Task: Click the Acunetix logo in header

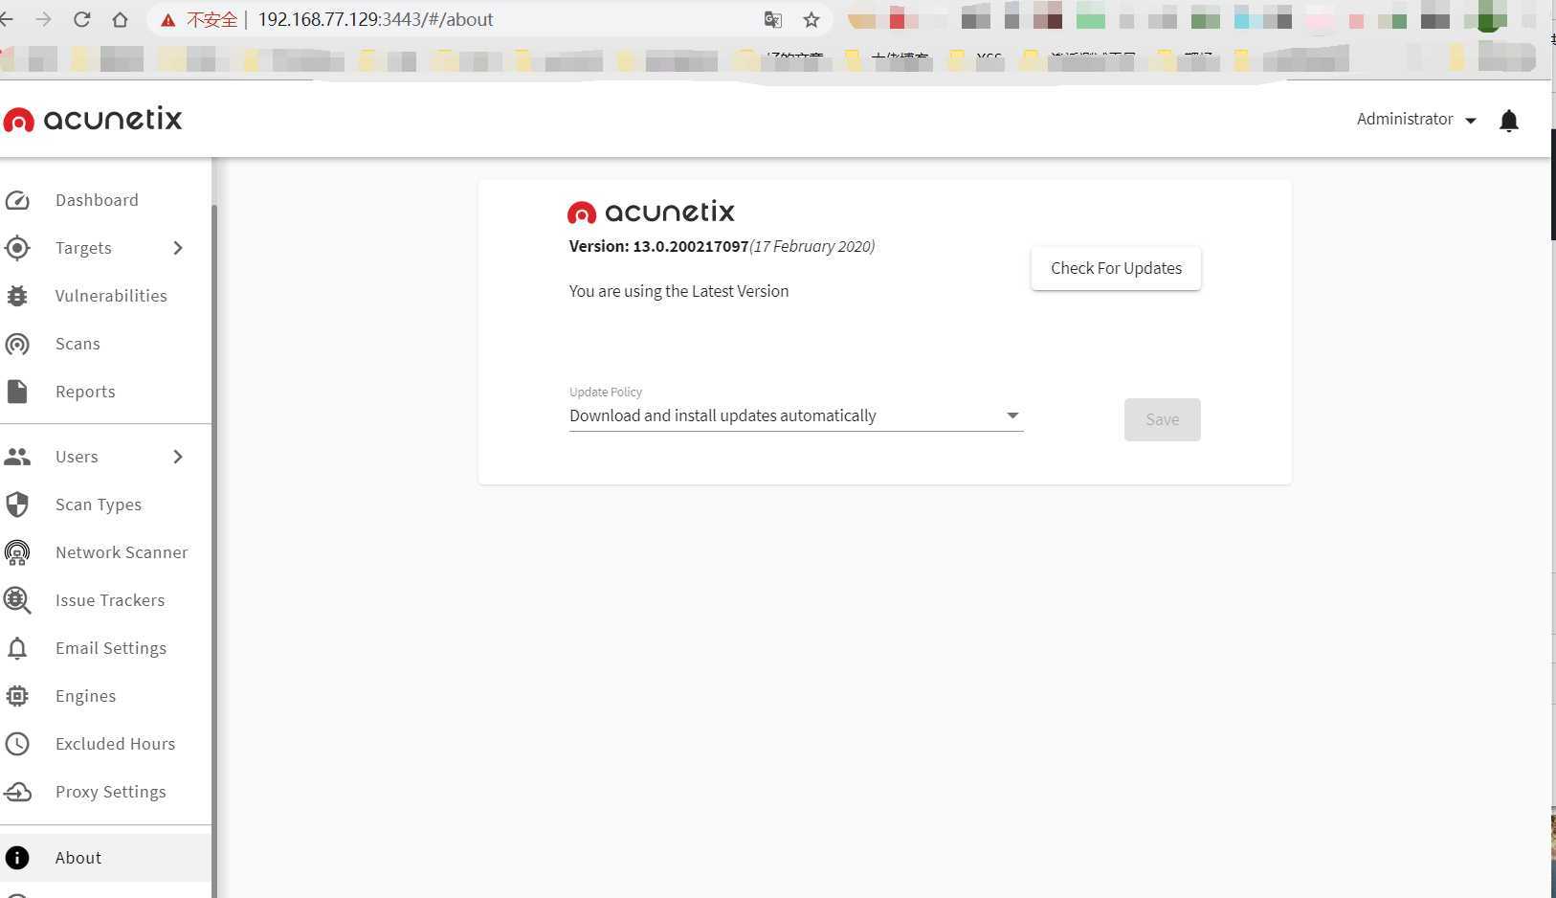Action: [x=93, y=119]
